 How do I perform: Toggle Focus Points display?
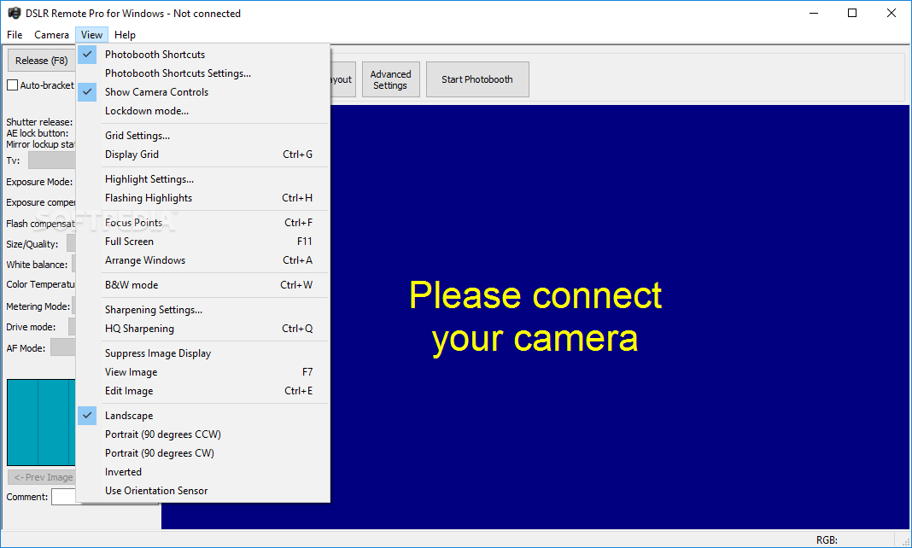click(203, 223)
